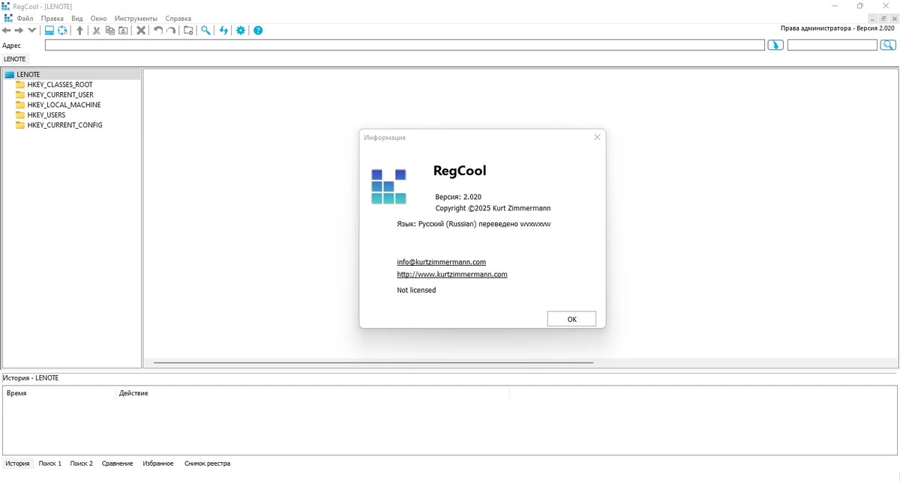The height and width of the screenshot is (483, 900).
Task: Select HKEY_LOCAL_MACHINE in the tree
Action: (64, 105)
